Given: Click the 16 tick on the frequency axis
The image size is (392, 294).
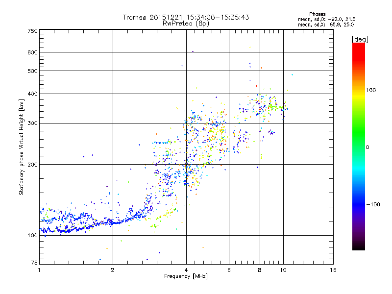Looking at the screenshot, I should pos(333,270).
